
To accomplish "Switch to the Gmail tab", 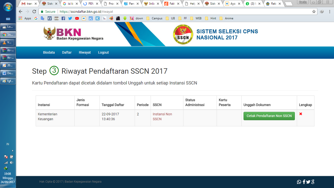I will click(29, 4).
